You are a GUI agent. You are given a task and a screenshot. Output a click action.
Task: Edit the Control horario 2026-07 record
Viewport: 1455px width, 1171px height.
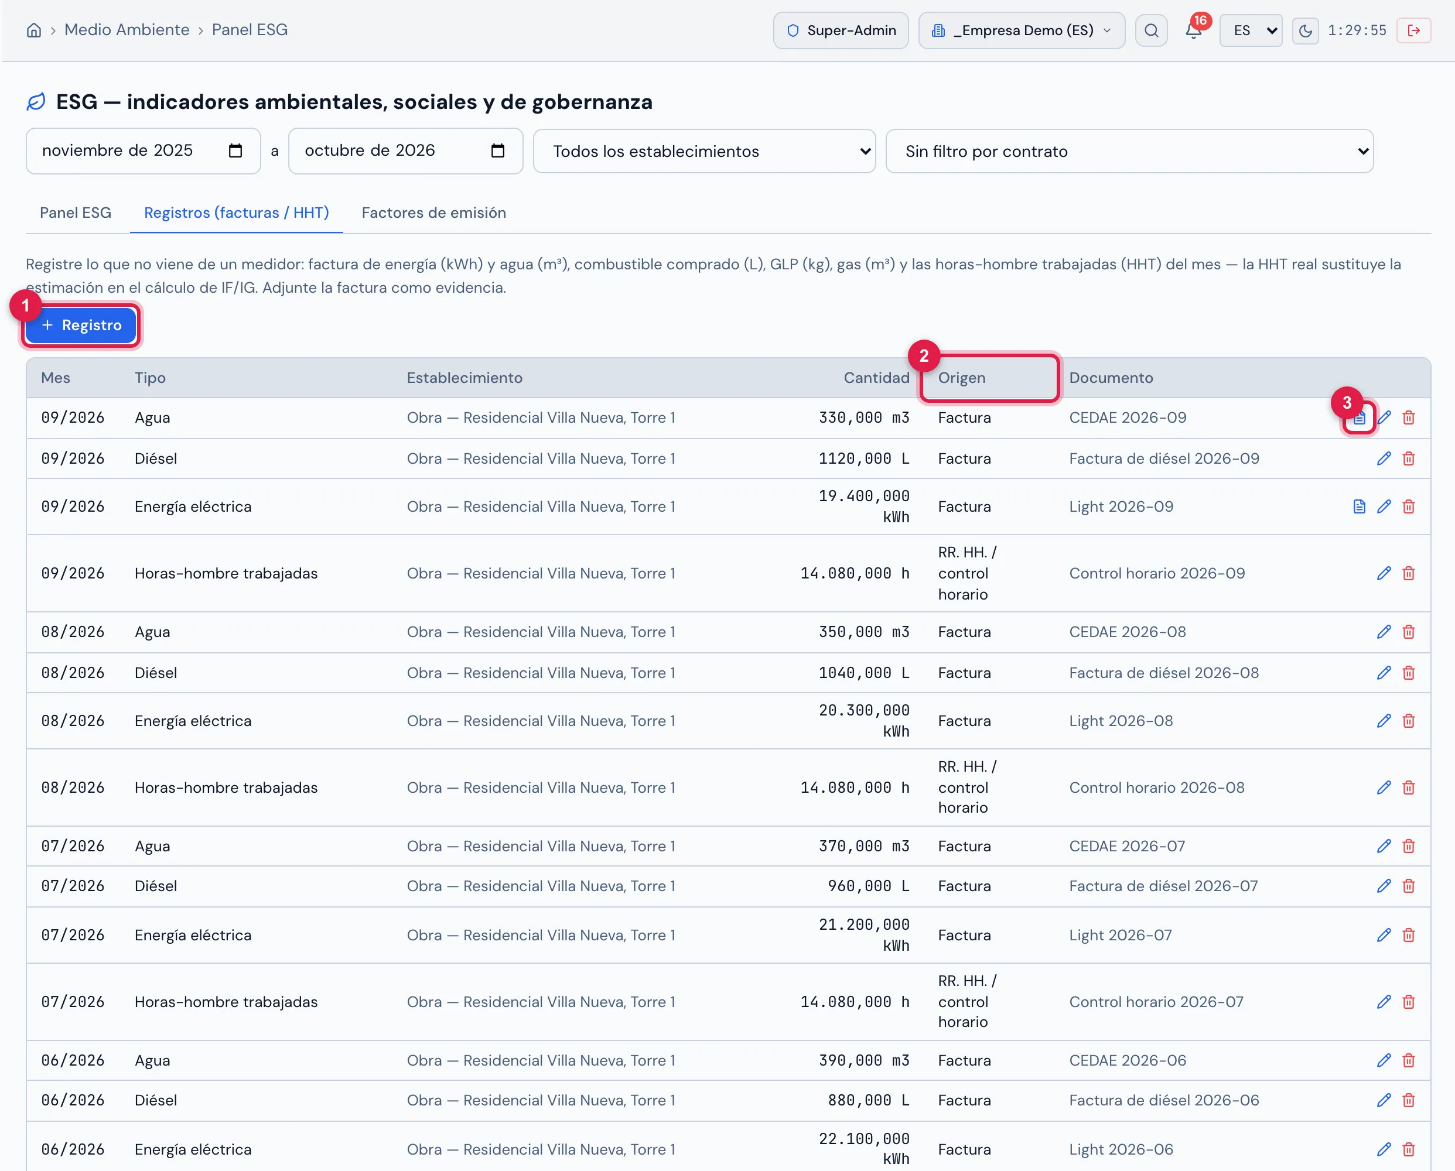pos(1384,1002)
